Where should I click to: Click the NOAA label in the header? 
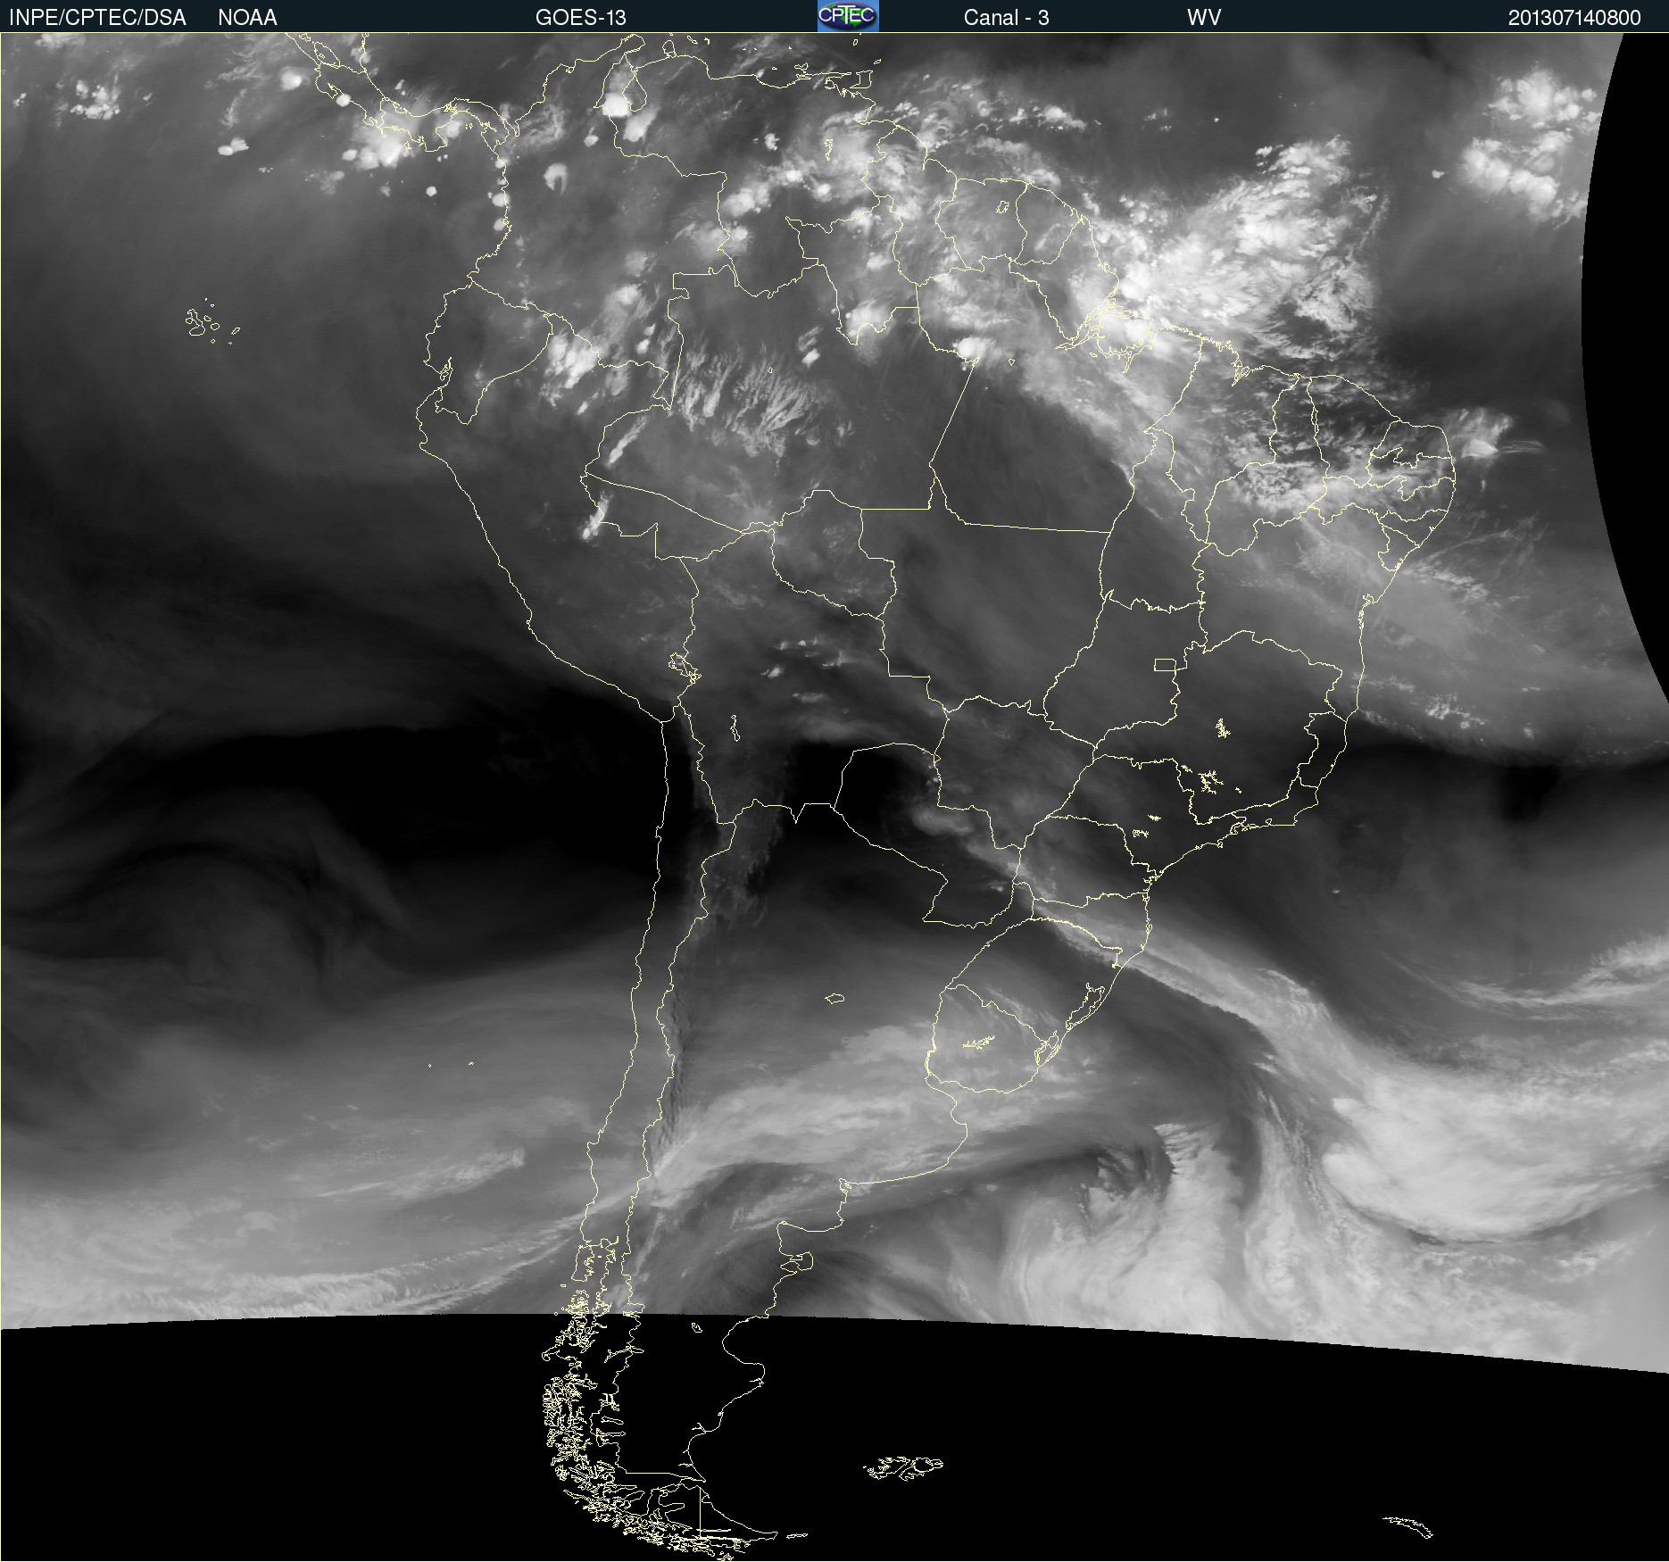point(247,18)
